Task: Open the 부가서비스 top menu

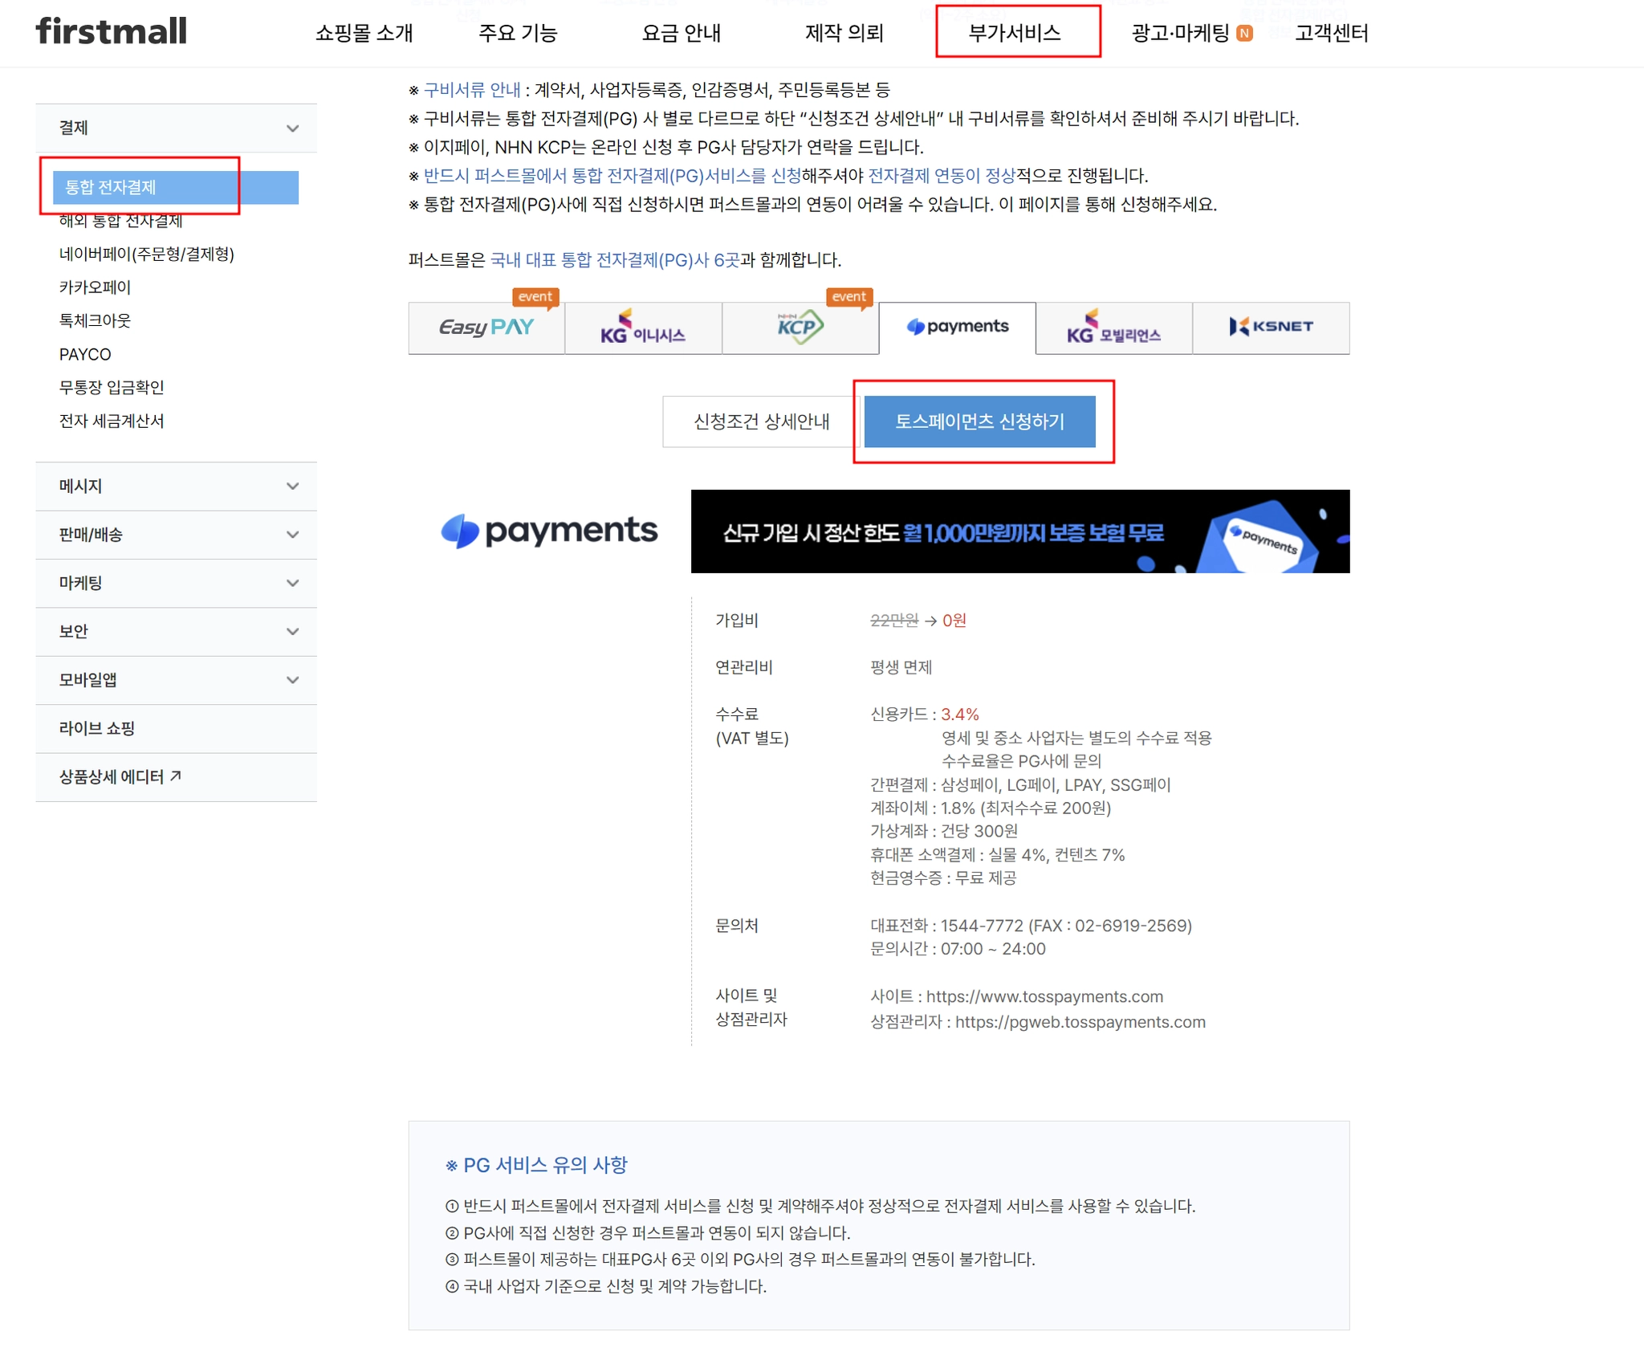Action: tap(1015, 33)
